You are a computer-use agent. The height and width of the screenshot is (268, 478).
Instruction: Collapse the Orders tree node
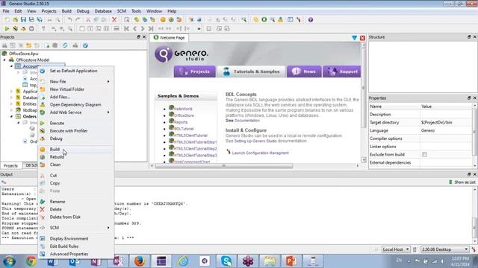coord(12,116)
